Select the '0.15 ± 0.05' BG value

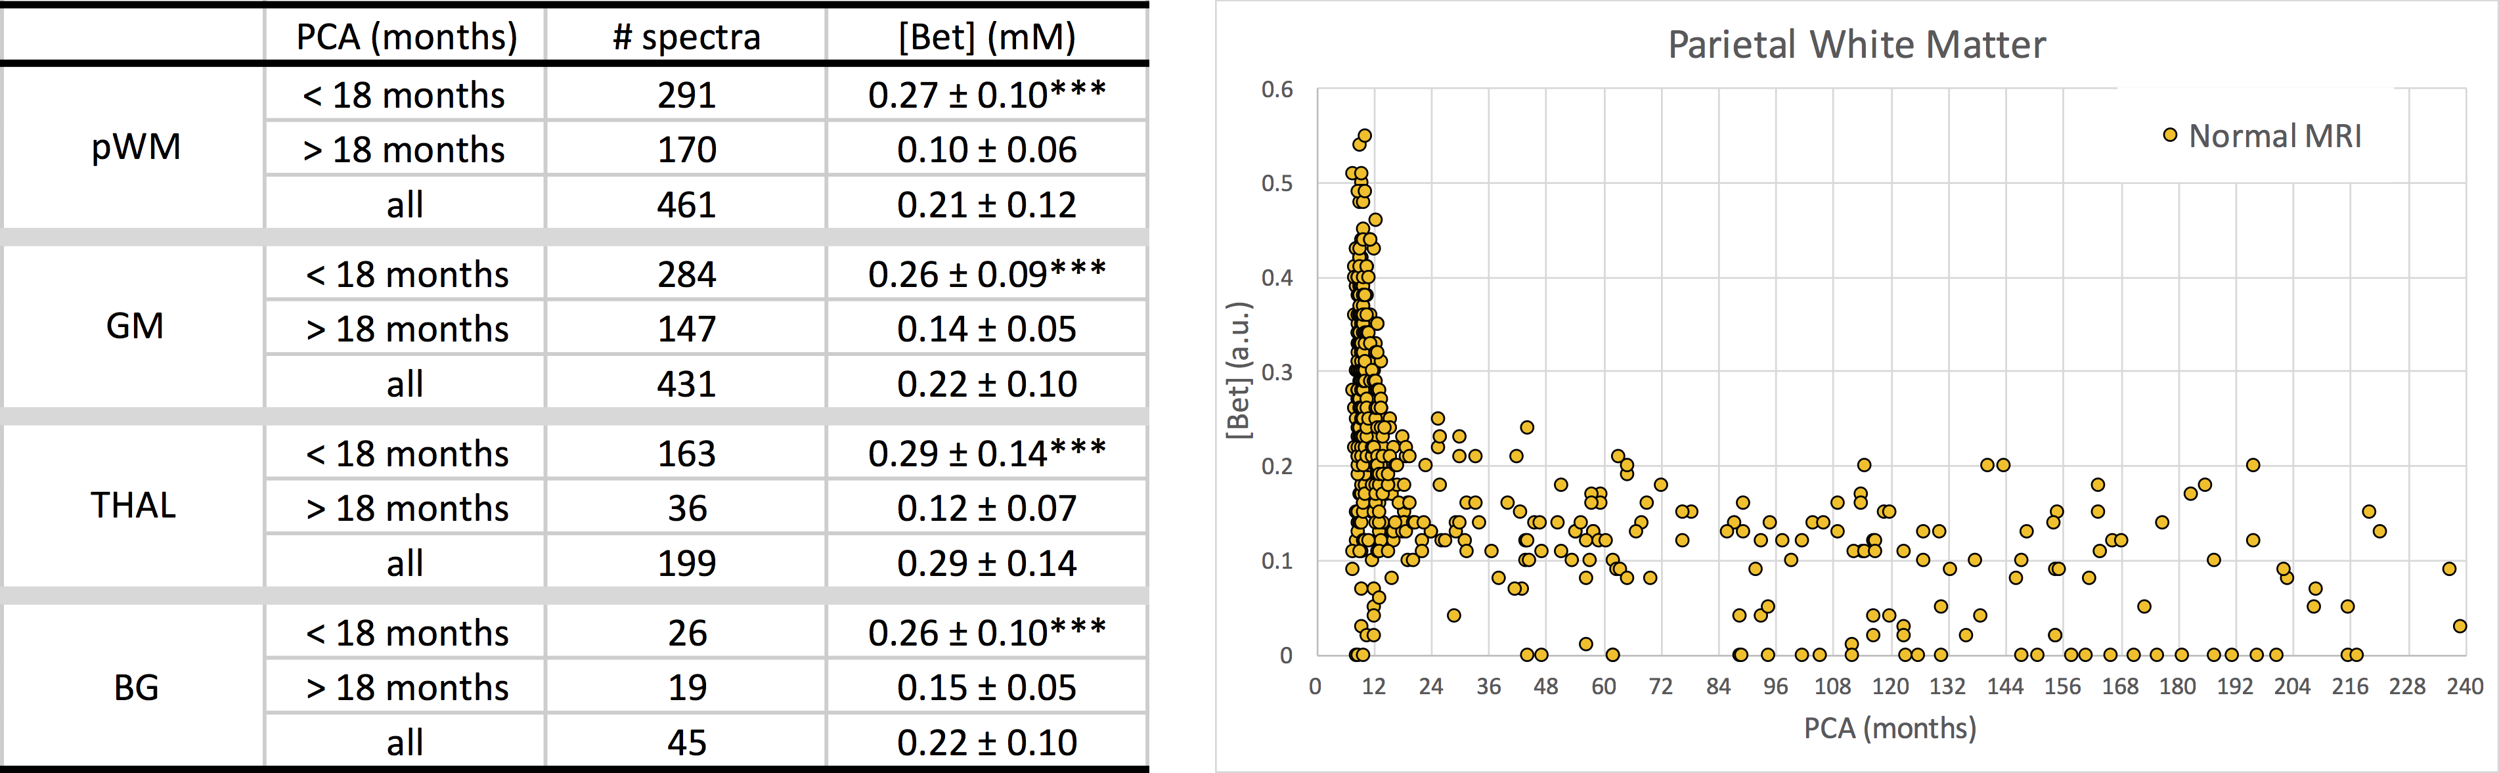click(x=986, y=687)
